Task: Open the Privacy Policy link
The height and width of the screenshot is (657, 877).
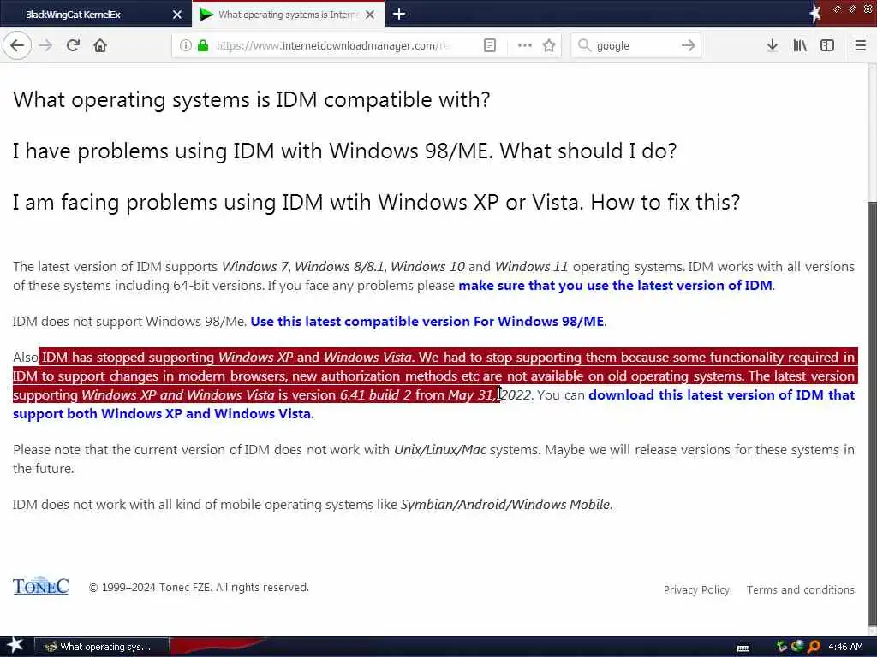Action: (696, 590)
